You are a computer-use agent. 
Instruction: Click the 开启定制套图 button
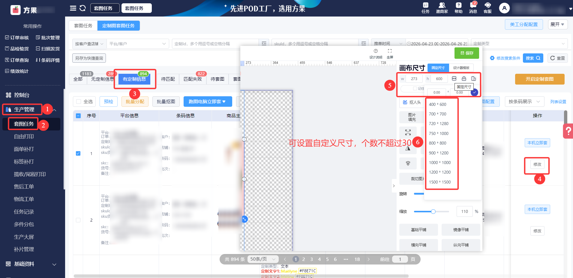click(540, 79)
